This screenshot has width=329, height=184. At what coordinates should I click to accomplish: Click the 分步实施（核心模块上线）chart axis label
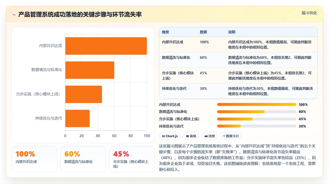39,94
